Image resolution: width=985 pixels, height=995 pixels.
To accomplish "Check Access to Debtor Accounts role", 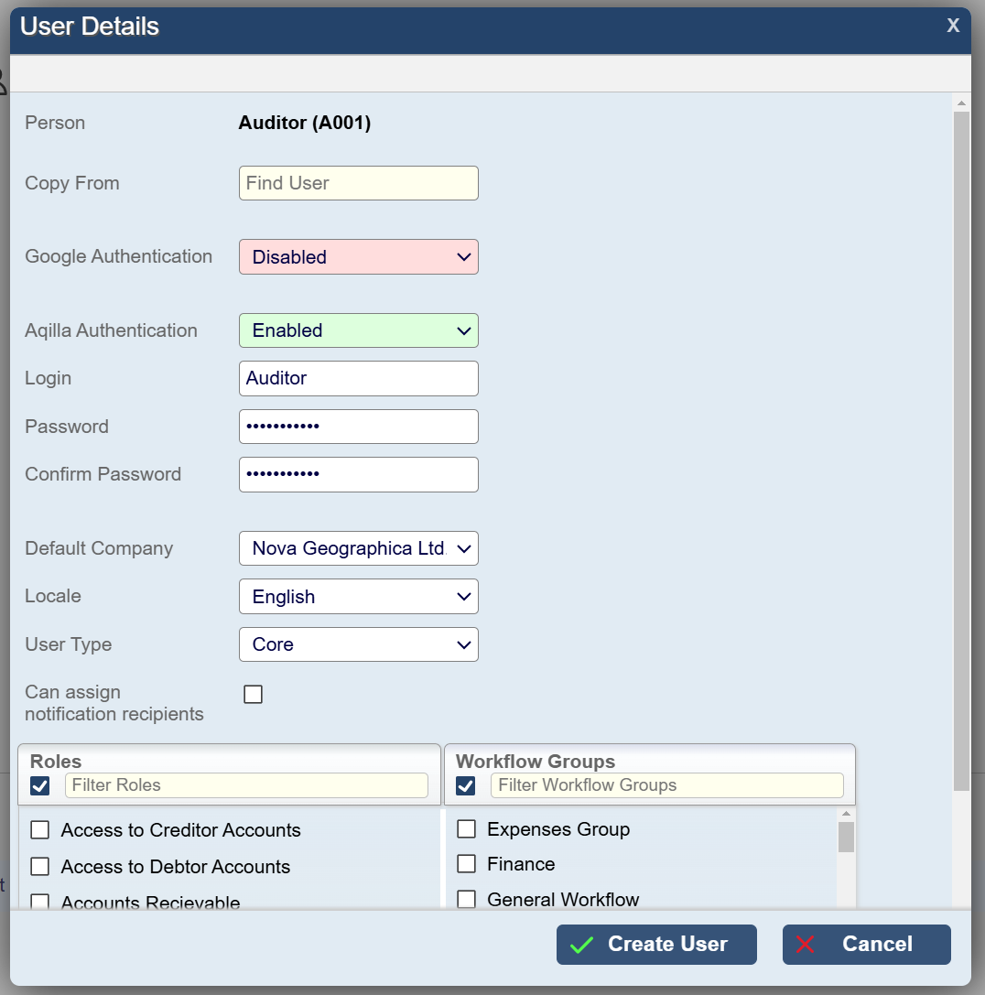I will point(40,867).
